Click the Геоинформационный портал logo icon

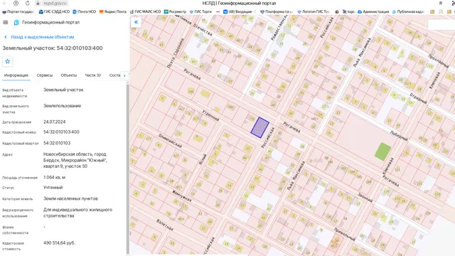[x=16, y=22]
